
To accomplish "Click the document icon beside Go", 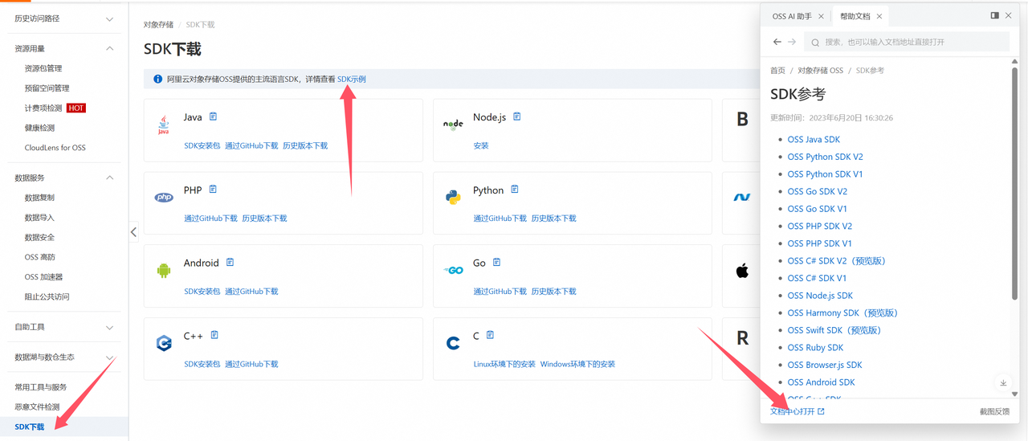I will coord(496,263).
